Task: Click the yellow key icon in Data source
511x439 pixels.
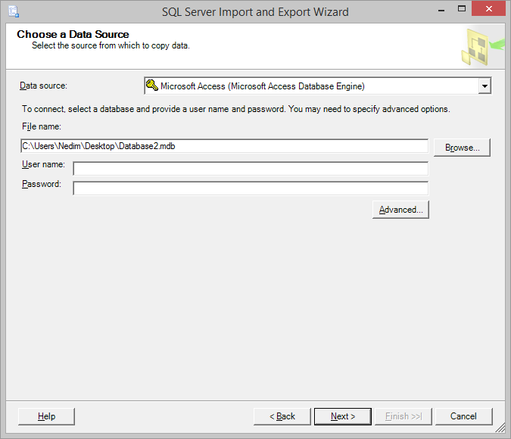Action: pyautogui.click(x=152, y=86)
